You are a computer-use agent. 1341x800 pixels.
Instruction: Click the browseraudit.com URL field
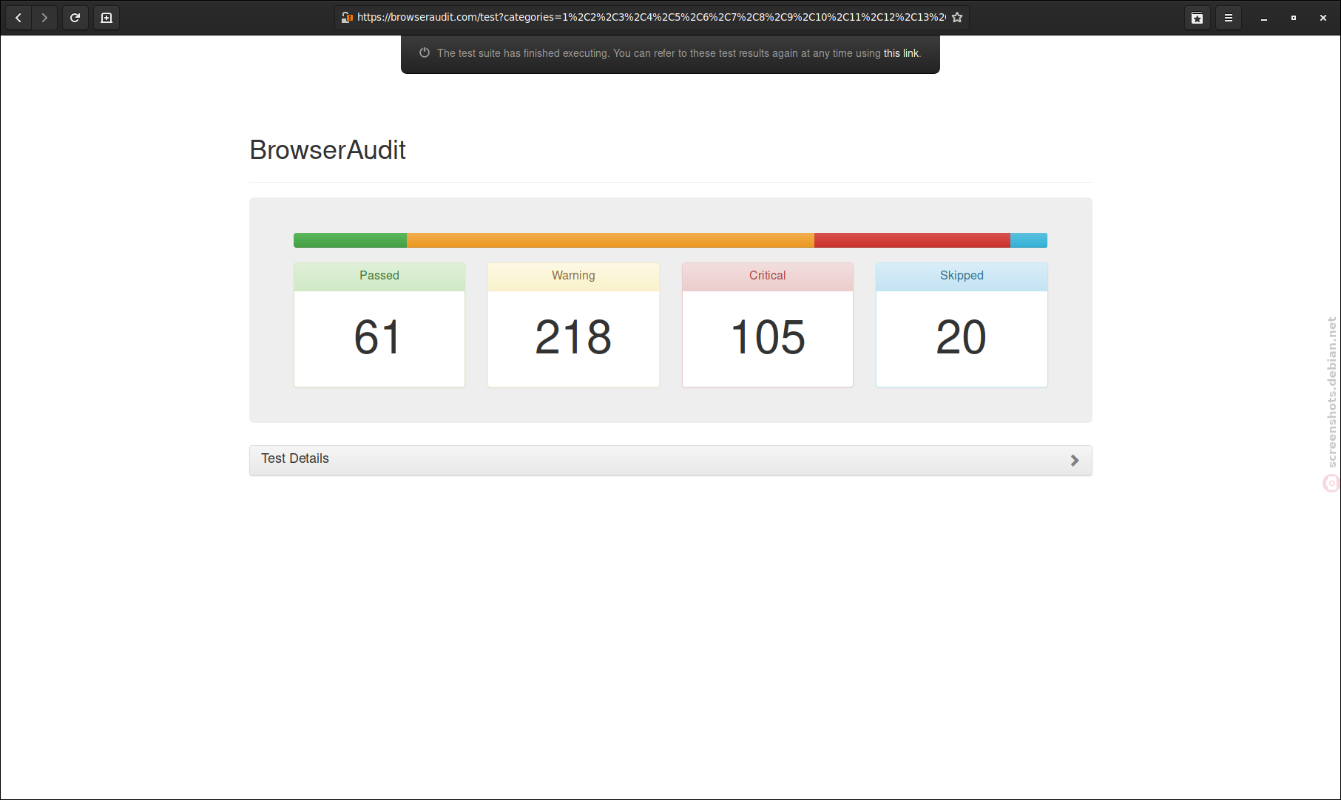tap(651, 18)
